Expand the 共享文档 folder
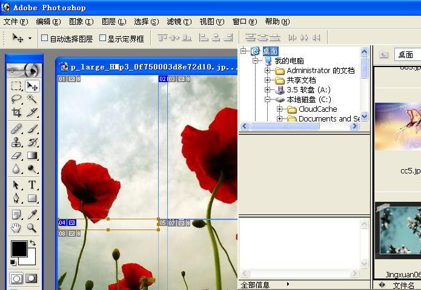 pos(267,80)
